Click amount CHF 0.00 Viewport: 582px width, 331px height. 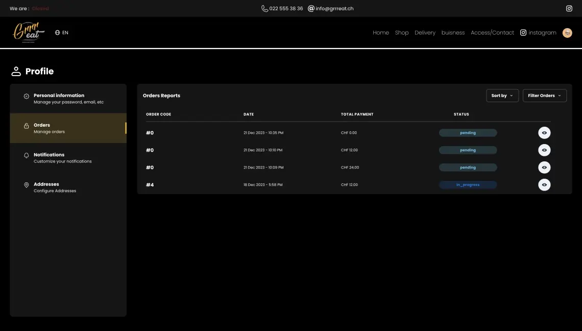[x=349, y=133]
